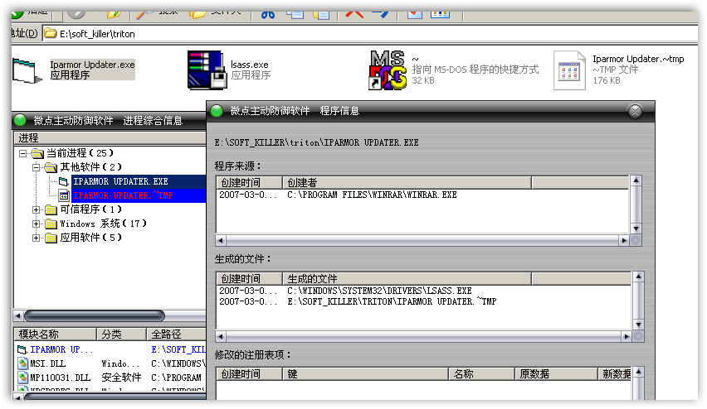Sort by 创建时间 in 程序来源 list

click(x=249, y=183)
